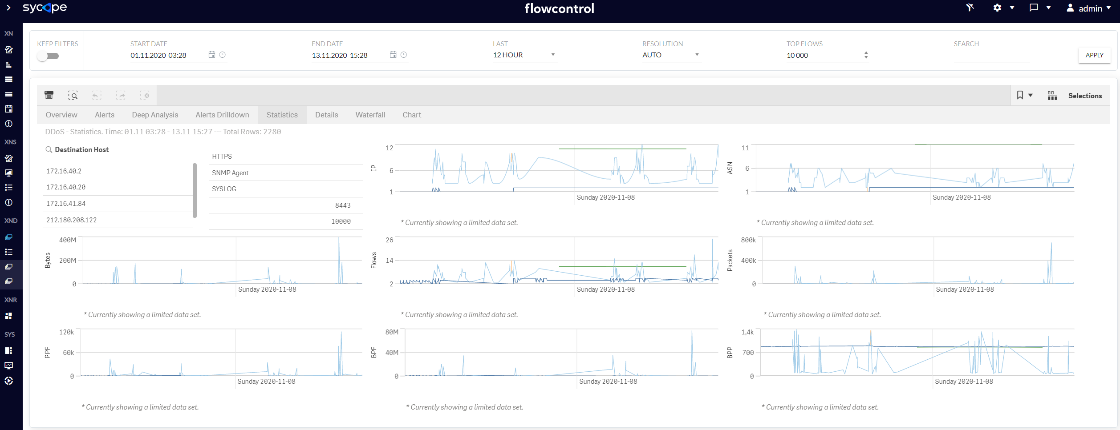Select the Statistics tab
The image size is (1120, 430).
pos(282,115)
